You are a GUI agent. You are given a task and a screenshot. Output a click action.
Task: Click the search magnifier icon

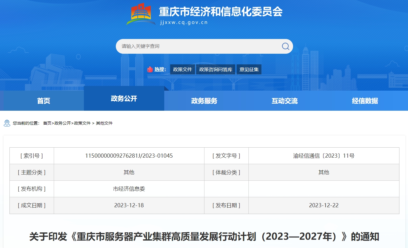[x=285, y=46]
